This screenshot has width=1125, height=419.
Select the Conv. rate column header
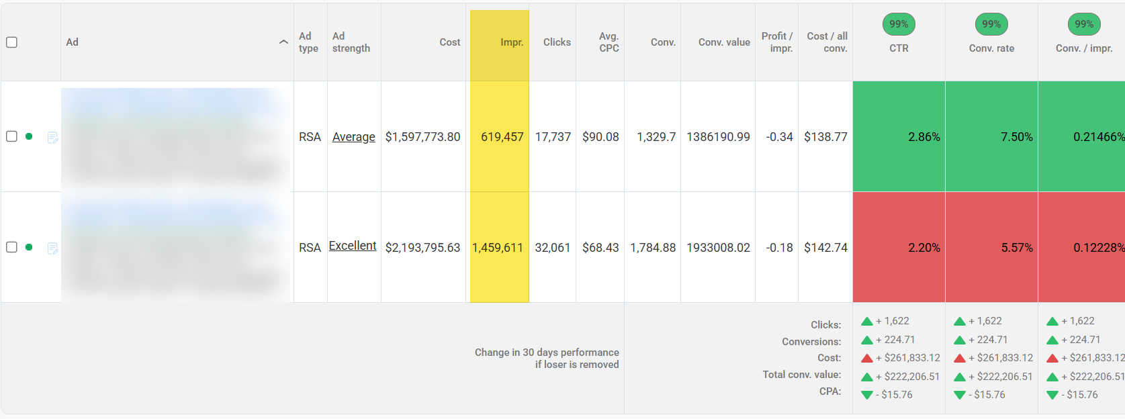coord(991,48)
